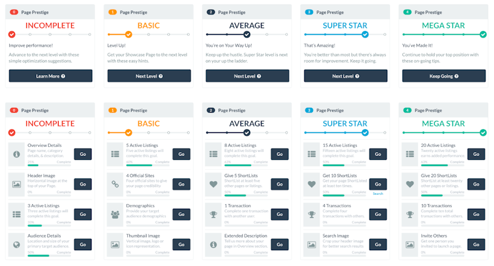Click the globe icon beside Audience Details

click(16, 244)
